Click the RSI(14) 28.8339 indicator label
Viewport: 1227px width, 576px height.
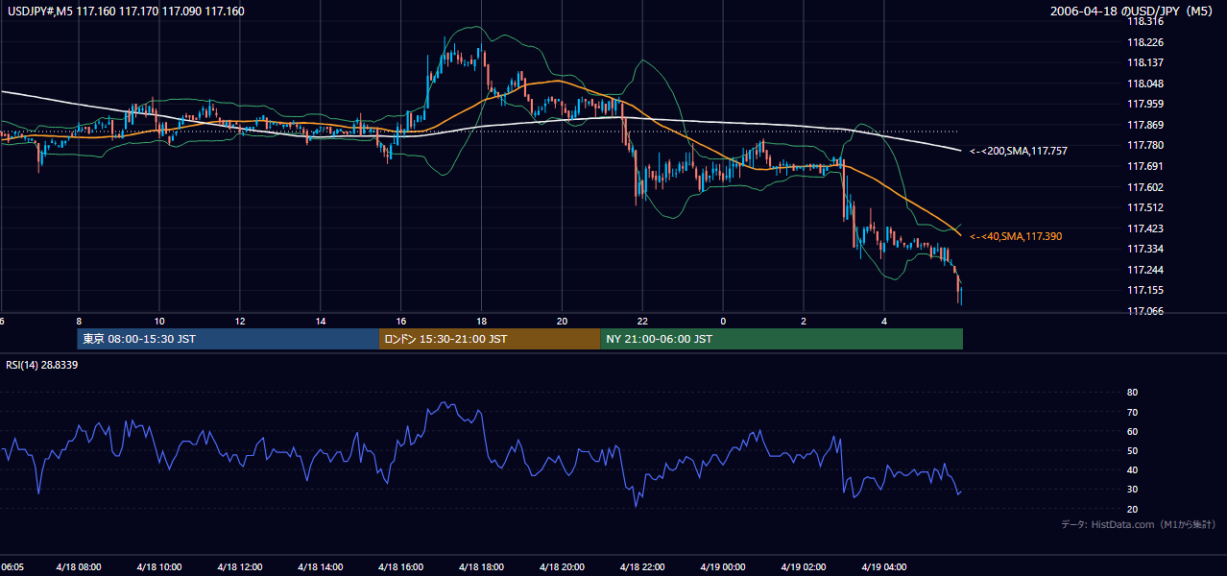pyautogui.click(x=42, y=365)
